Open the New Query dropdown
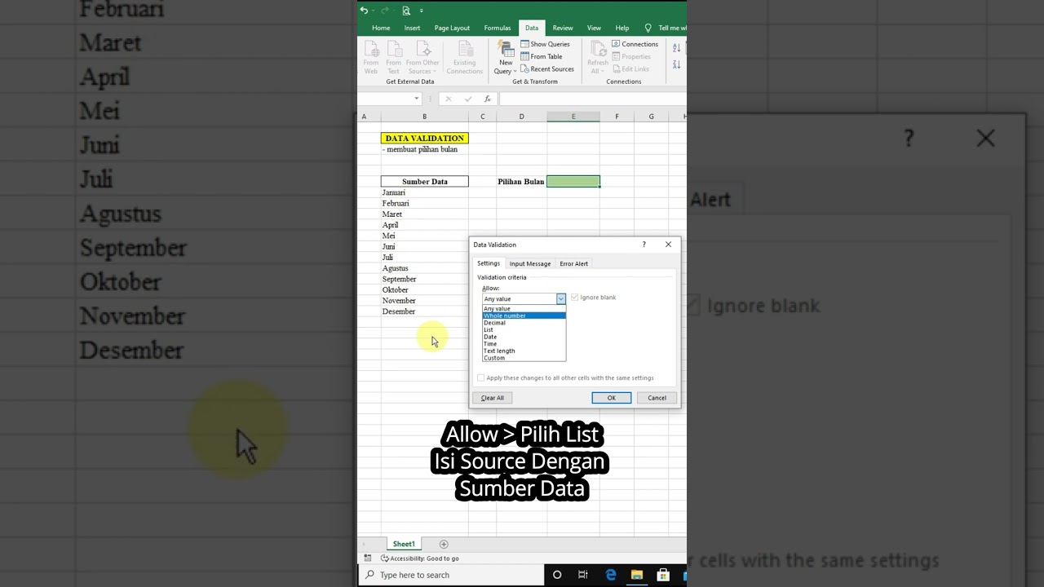The height and width of the screenshot is (587, 1044). click(x=506, y=57)
